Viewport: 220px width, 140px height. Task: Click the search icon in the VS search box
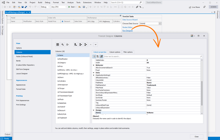click(x=141, y=2)
